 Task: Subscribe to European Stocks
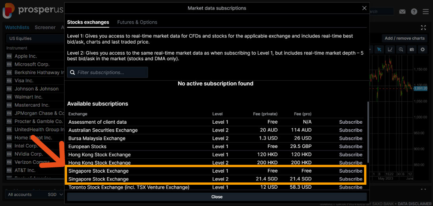pyautogui.click(x=351, y=147)
